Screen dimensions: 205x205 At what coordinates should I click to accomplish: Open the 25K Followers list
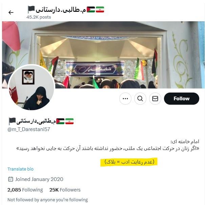click(65, 190)
